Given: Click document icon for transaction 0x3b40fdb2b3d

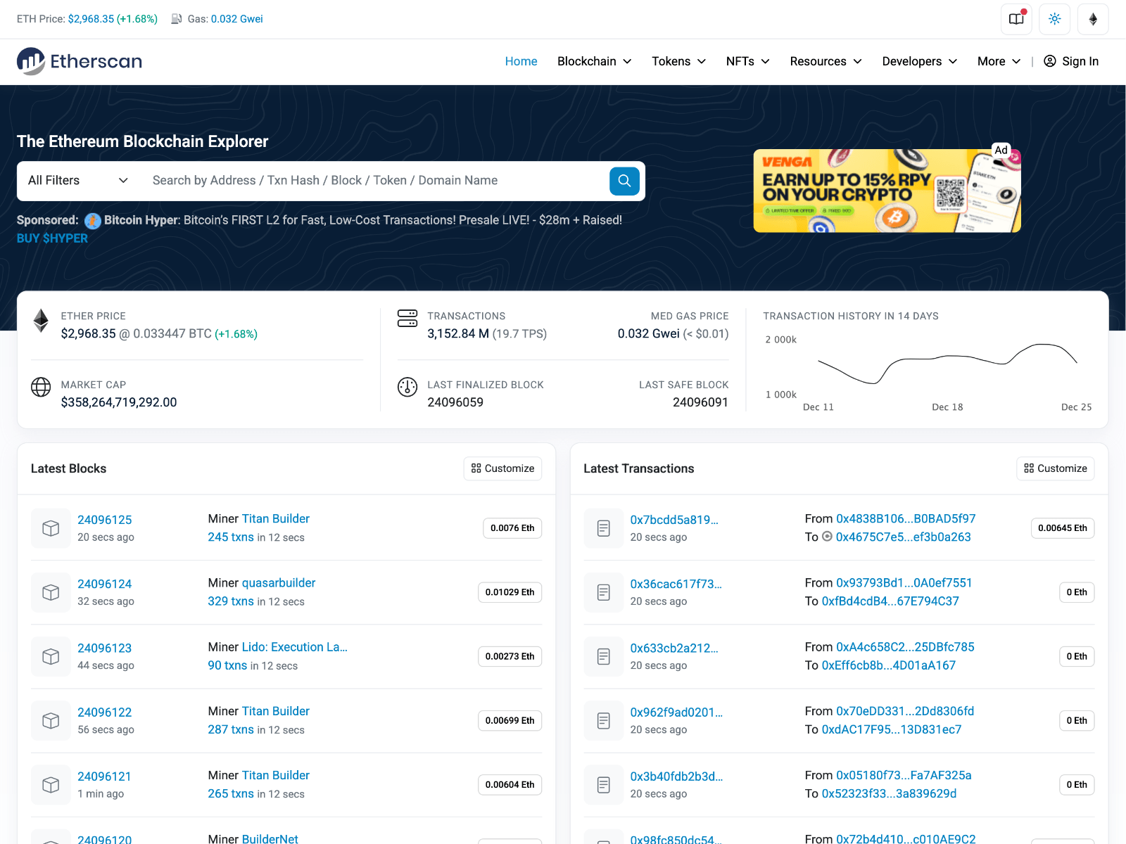Looking at the screenshot, I should coord(604,784).
